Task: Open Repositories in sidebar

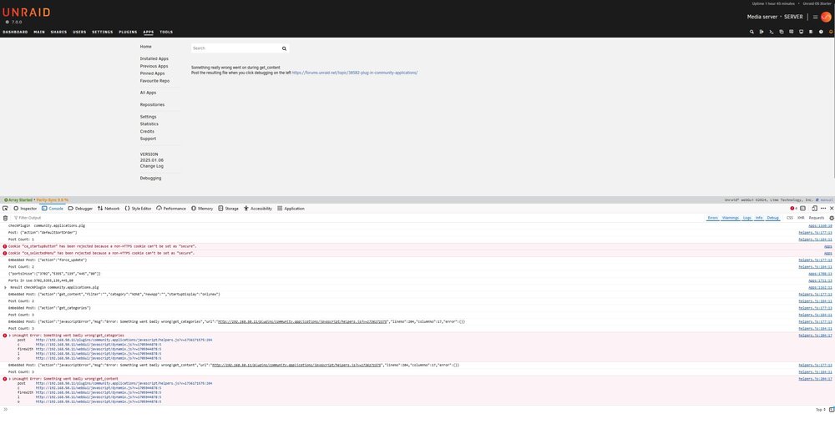Action: (152, 105)
